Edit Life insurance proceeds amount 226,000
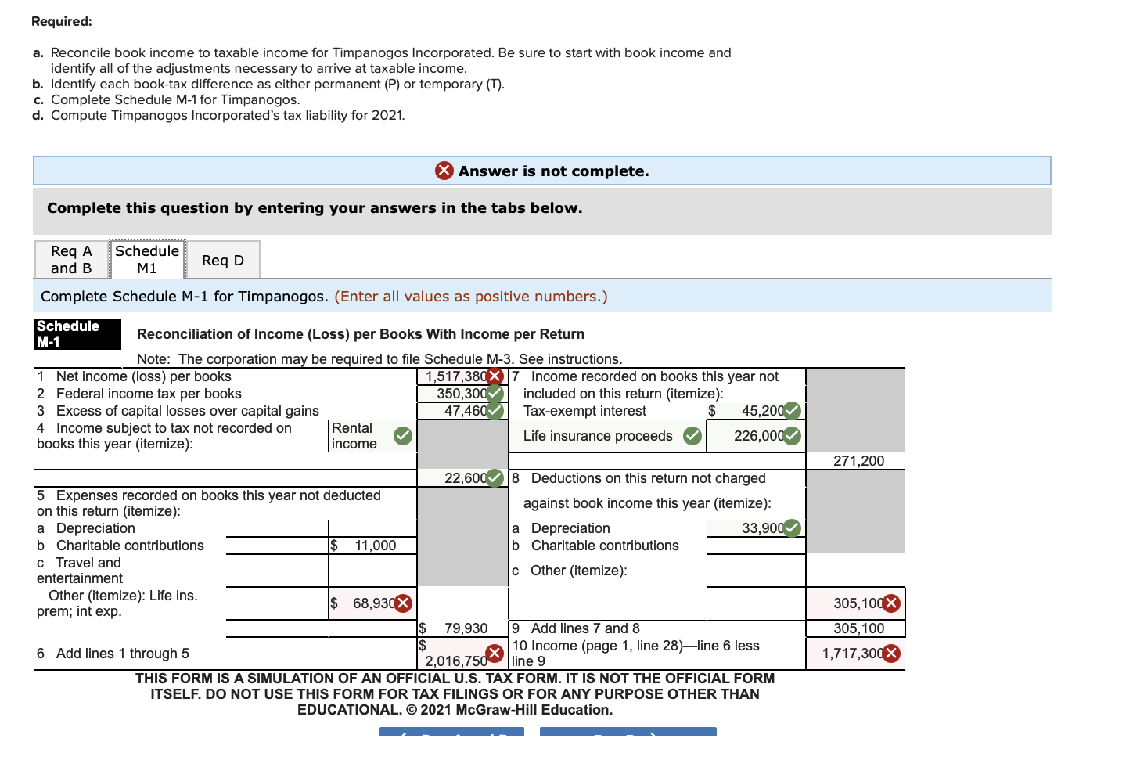This screenshot has height=767, width=1133. (756, 436)
